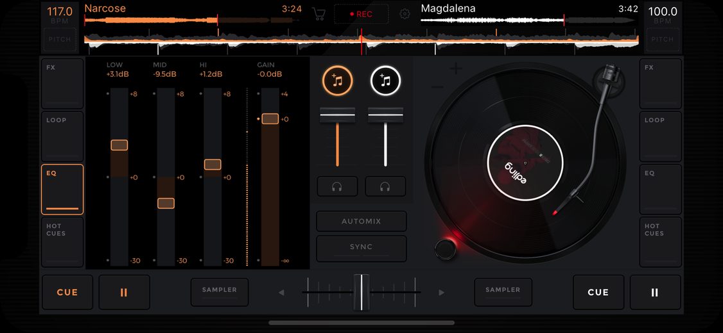Screen dimensions: 723x333
Task: Start recording with the REC button
Action: 361,14
